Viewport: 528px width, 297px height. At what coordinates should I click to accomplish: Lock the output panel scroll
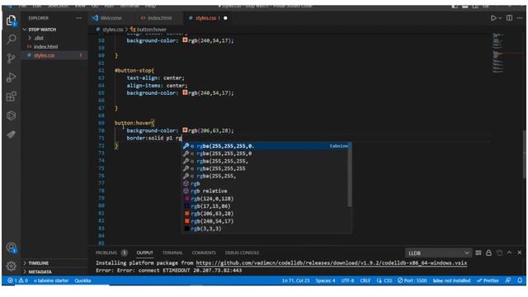click(x=488, y=252)
